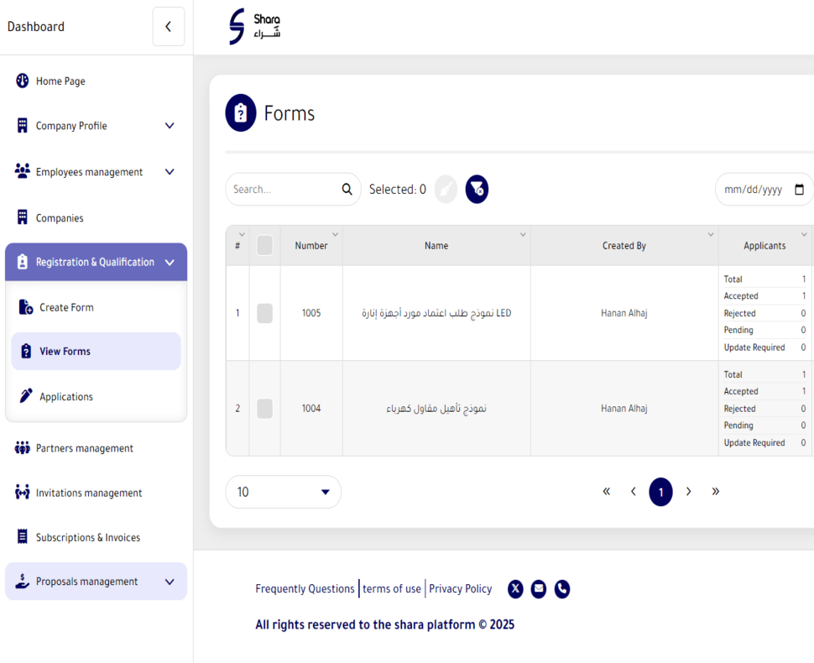Click the LED form name in row 1
Screen dimensions: 814x663
pyautogui.click(x=436, y=313)
